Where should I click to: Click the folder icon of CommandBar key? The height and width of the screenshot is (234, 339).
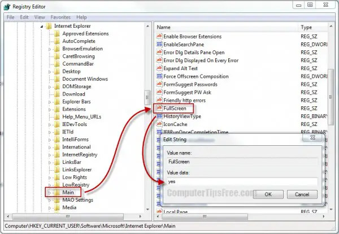click(x=57, y=64)
